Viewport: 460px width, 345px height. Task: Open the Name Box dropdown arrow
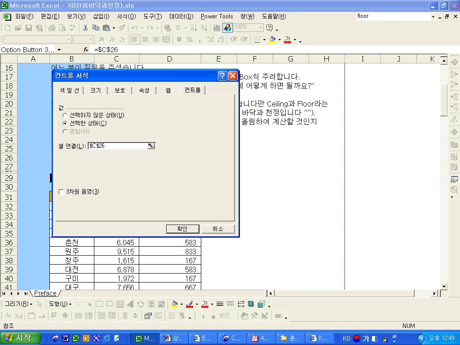click(59, 50)
